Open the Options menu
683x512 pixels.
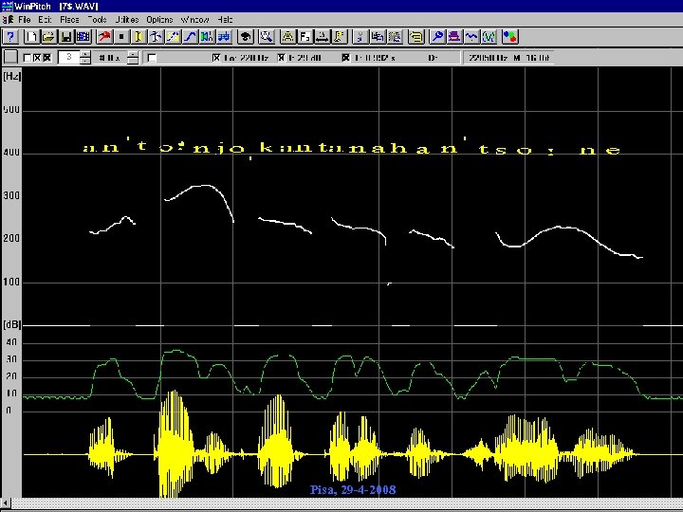coord(159,20)
